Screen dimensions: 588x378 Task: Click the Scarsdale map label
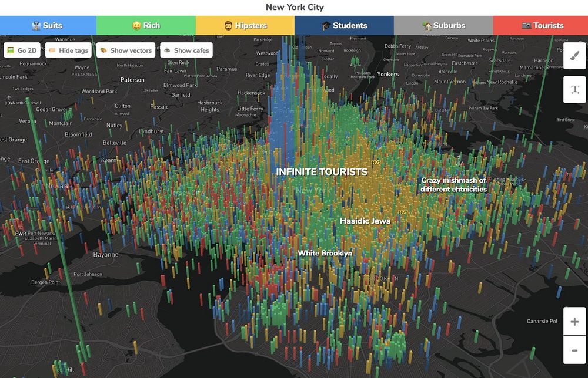point(499,60)
